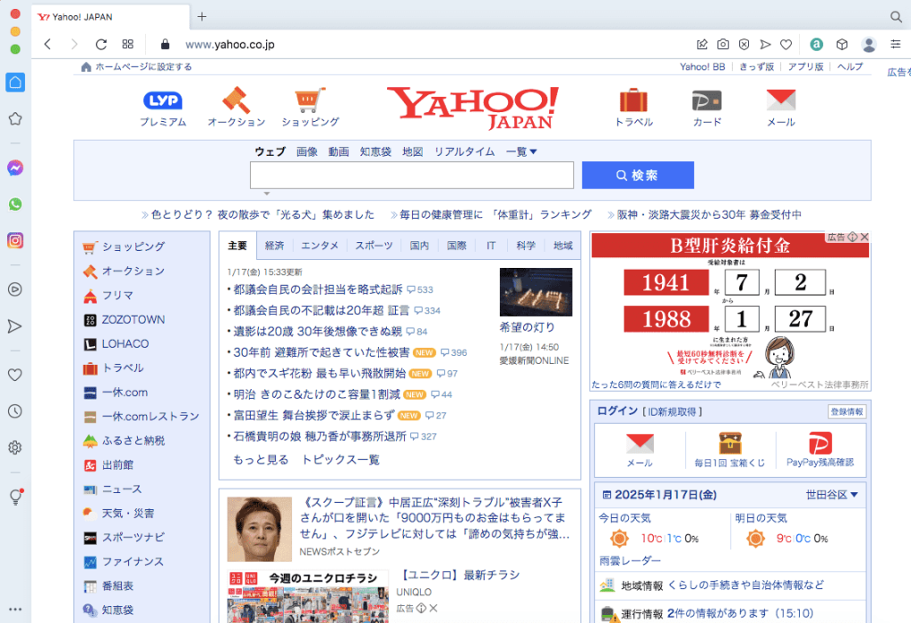Screen dimensions: 911x623
Task: Open the Opera account profile icon
Action: coord(869,44)
